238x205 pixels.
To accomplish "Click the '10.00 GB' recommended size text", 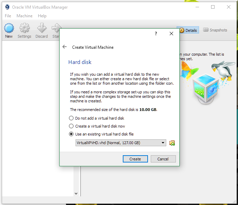I will tap(148, 110).
